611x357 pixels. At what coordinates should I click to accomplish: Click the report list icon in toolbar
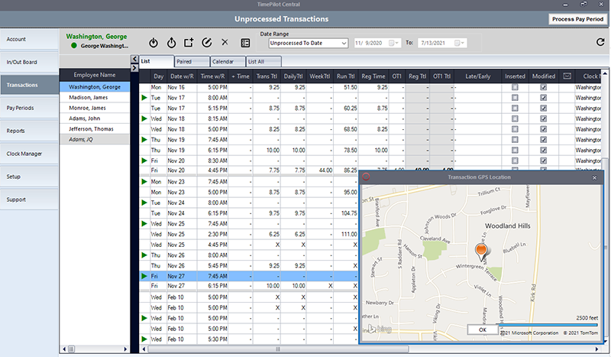pyautogui.click(x=245, y=43)
